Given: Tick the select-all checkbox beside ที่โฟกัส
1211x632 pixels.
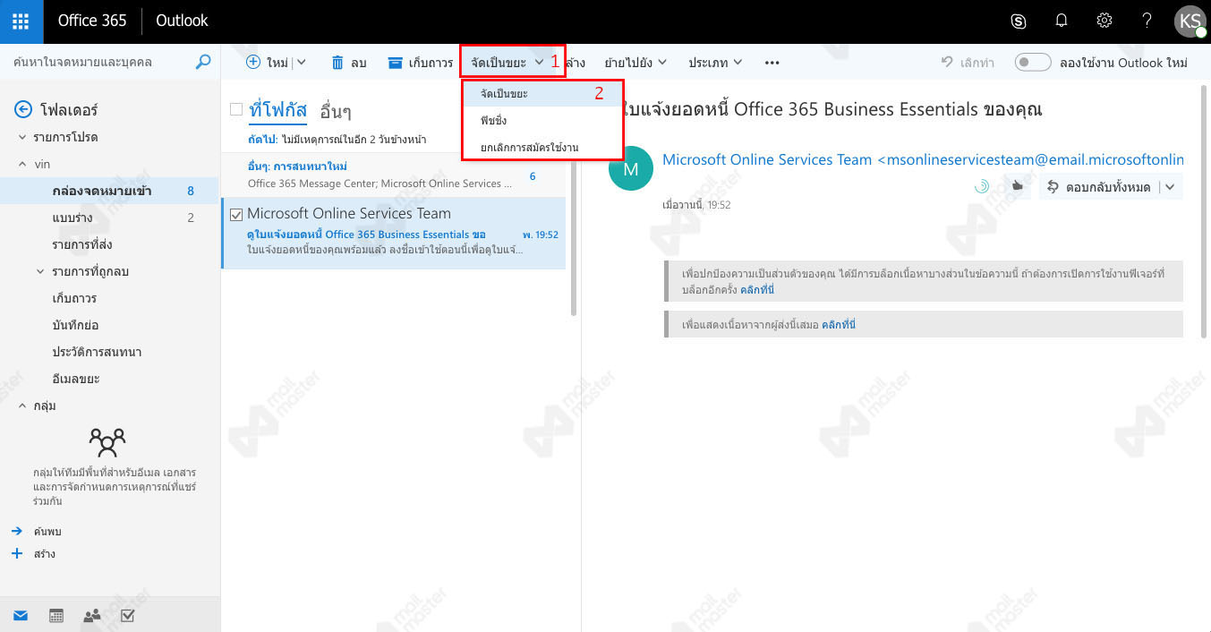Looking at the screenshot, I should coord(236,109).
